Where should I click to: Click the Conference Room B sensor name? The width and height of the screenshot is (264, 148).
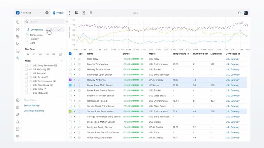pos(97,101)
